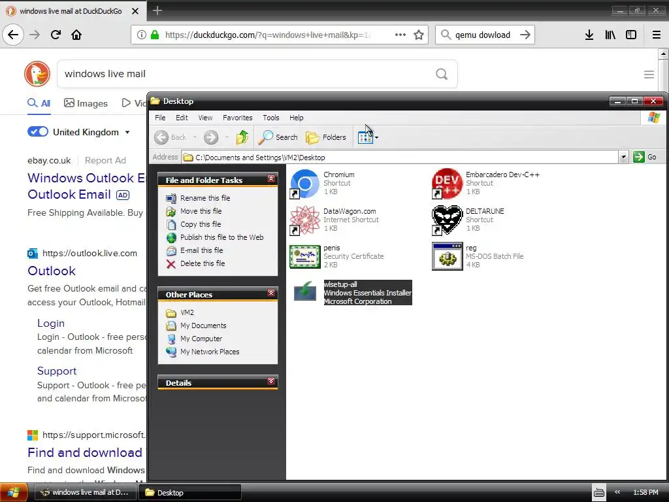Collapse the Other Places panel

click(x=271, y=293)
